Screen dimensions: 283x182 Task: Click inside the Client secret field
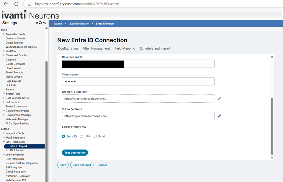(x=138, y=81)
